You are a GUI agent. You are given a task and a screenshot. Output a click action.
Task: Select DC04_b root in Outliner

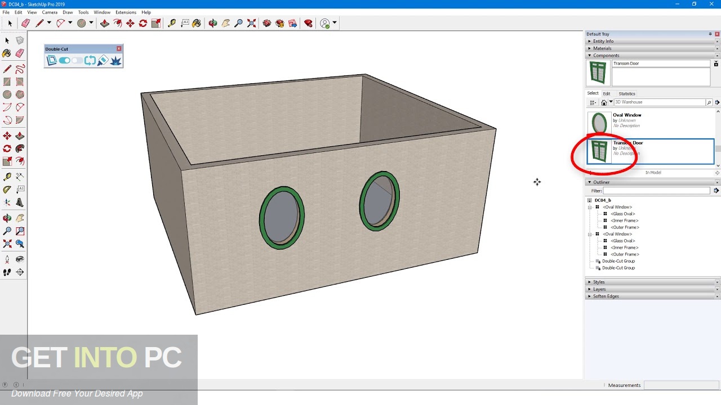click(x=603, y=200)
